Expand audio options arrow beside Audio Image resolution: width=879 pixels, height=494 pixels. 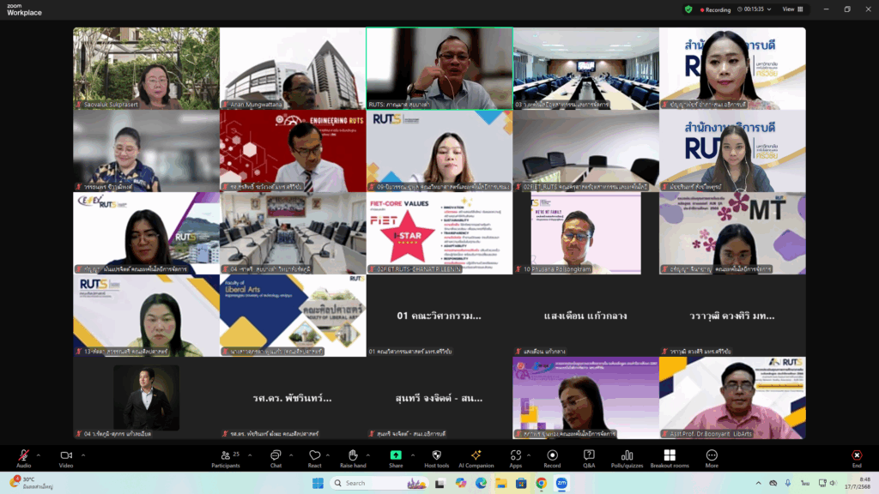38,455
